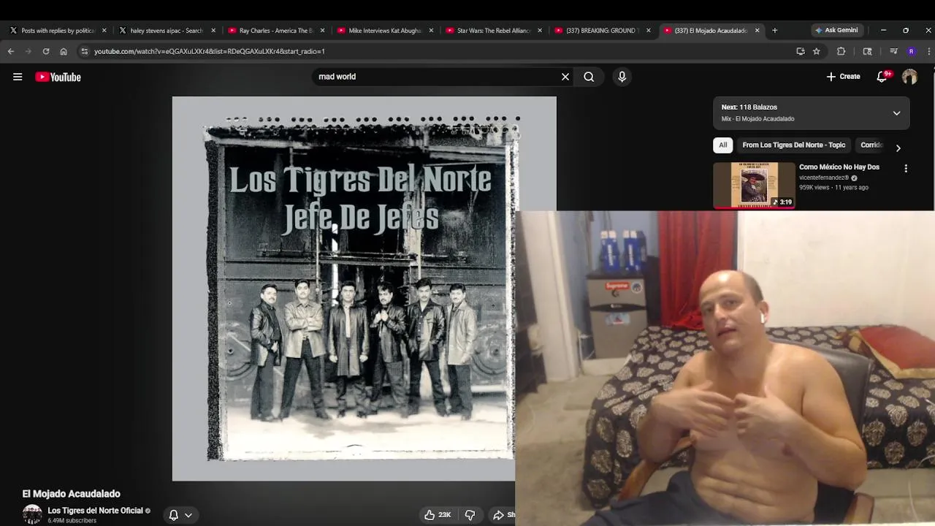
Task: Go back in the browser
Action: pos(11,51)
